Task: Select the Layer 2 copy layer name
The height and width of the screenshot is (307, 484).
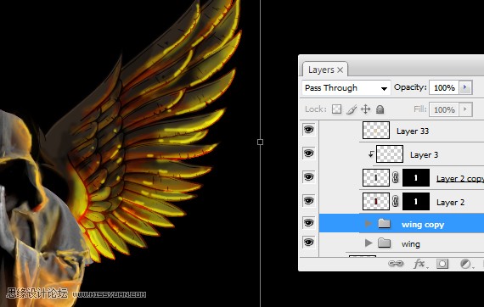Action: 460,179
